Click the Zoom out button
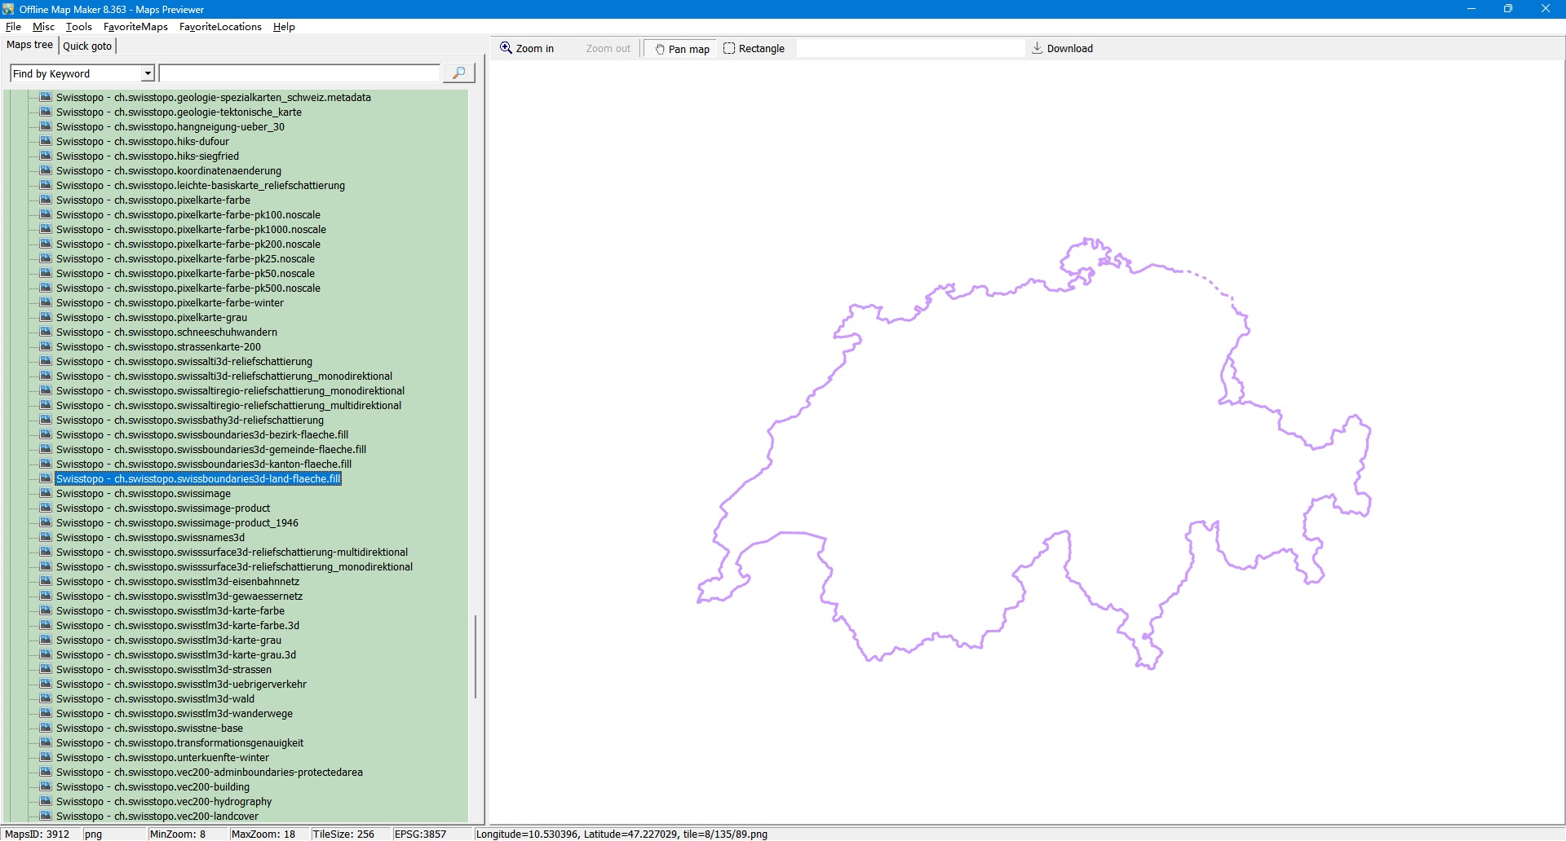Screen dimensions: 1566x841 pyautogui.click(x=608, y=49)
